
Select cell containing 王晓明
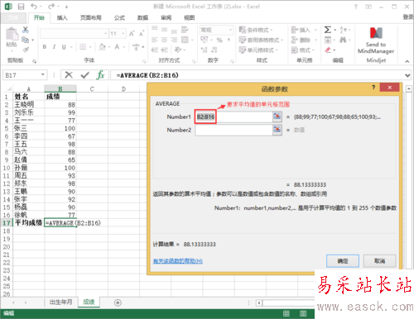[29, 105]
